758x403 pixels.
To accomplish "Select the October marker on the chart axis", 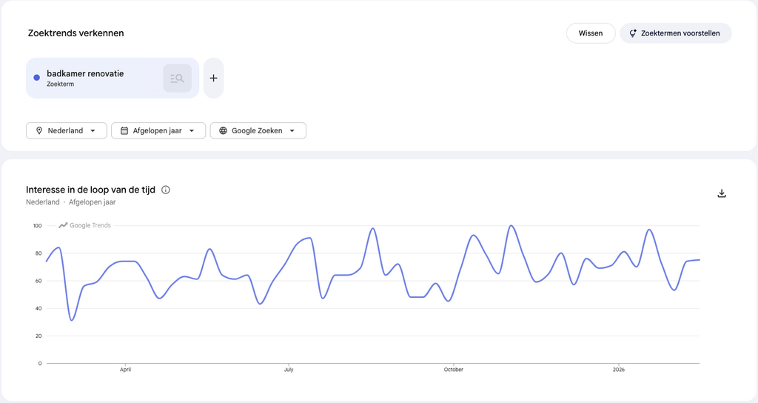I will (x=453, y=369).
